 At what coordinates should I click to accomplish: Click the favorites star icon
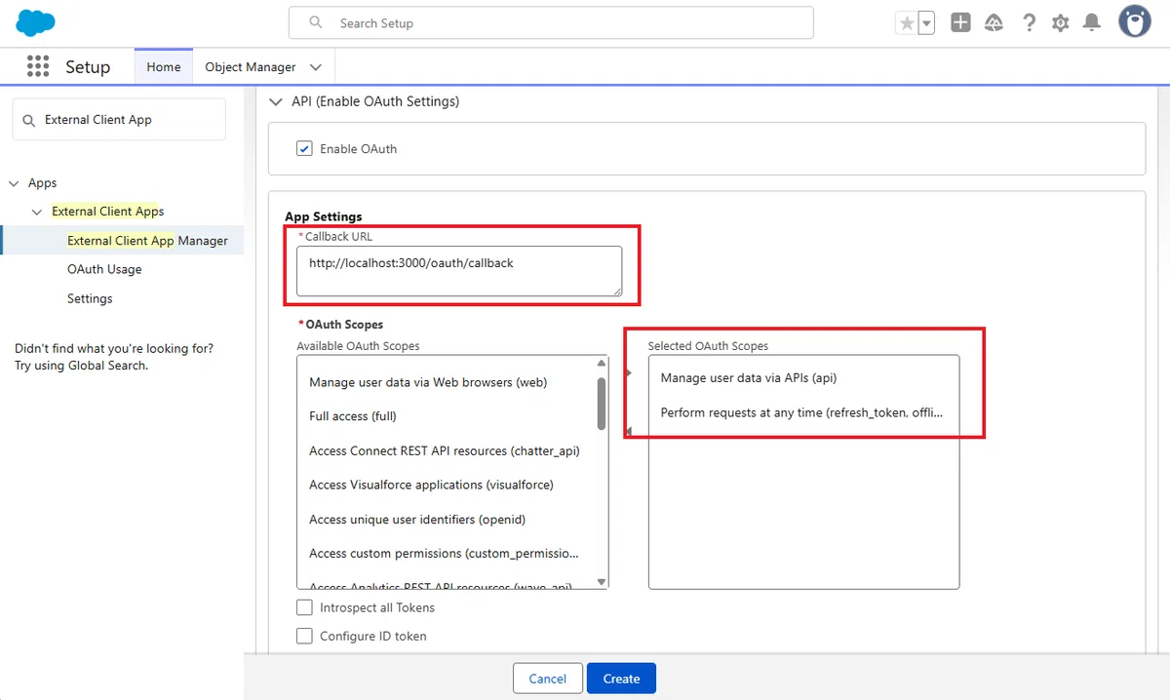coord(907,23)
